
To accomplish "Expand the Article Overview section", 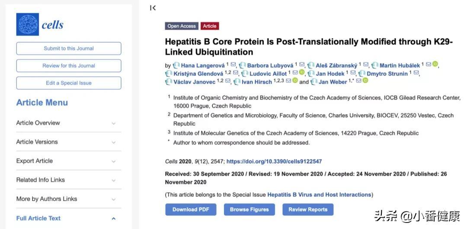I will click(68, 123).
